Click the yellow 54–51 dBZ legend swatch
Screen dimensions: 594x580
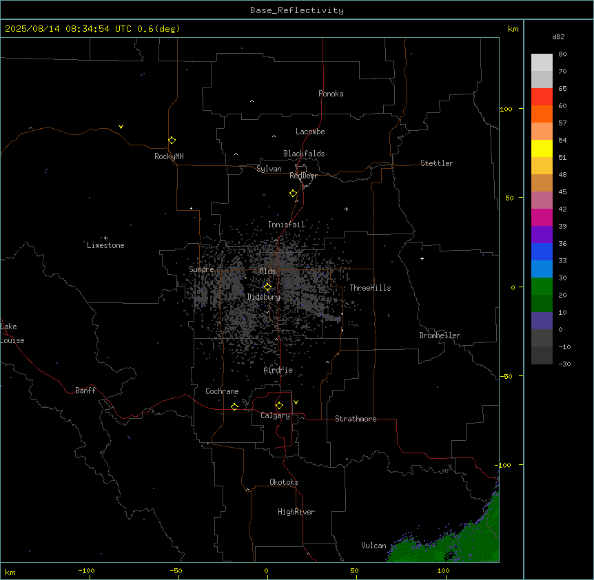coord(542,148)
